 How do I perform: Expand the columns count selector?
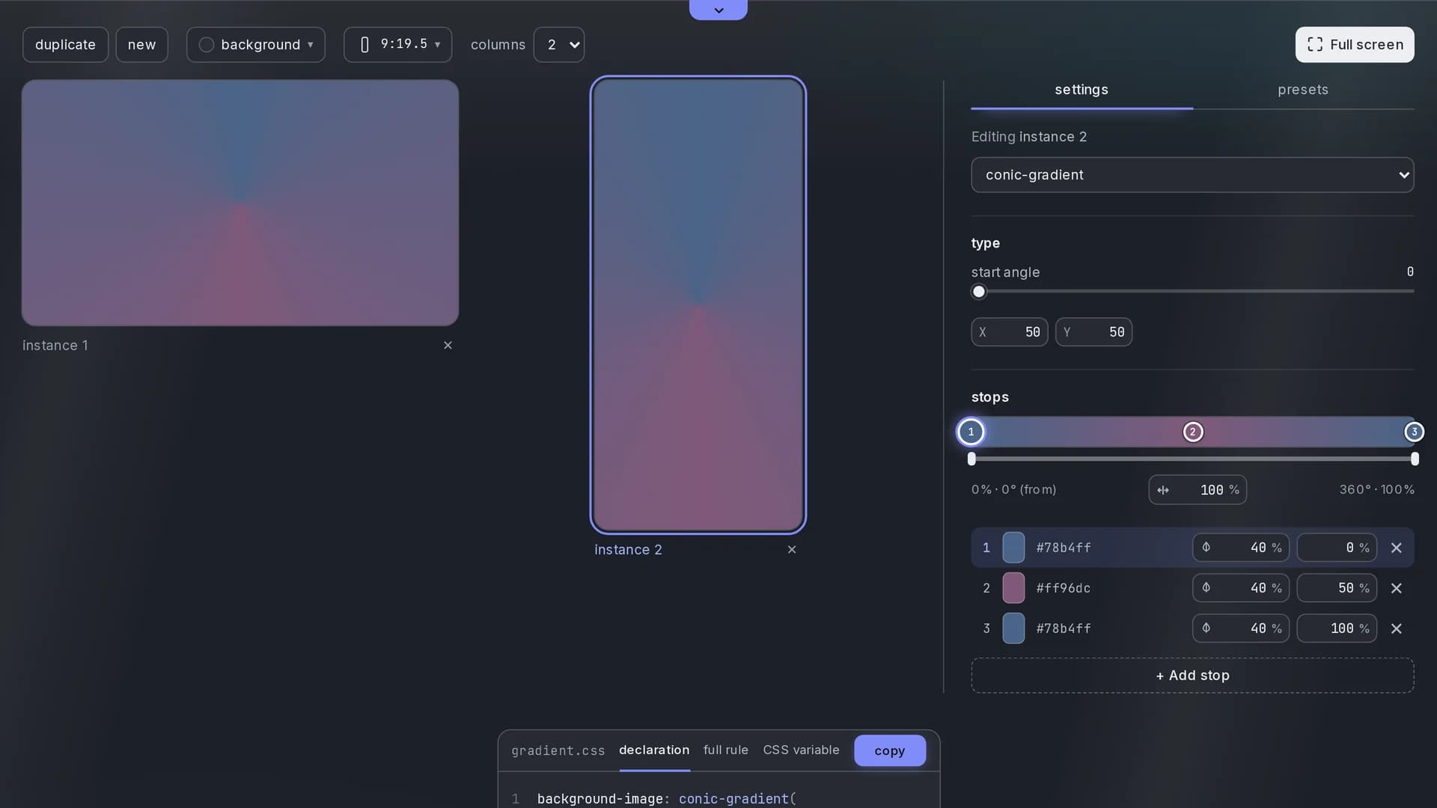point(559,45)
